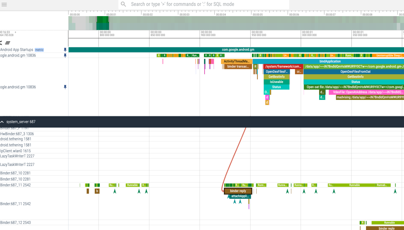The height and width of the screenshot is (230, 404).
Task: Unpin the tall ogle.android.gm 10836 slice track
Action: click(x=65, y=87)
